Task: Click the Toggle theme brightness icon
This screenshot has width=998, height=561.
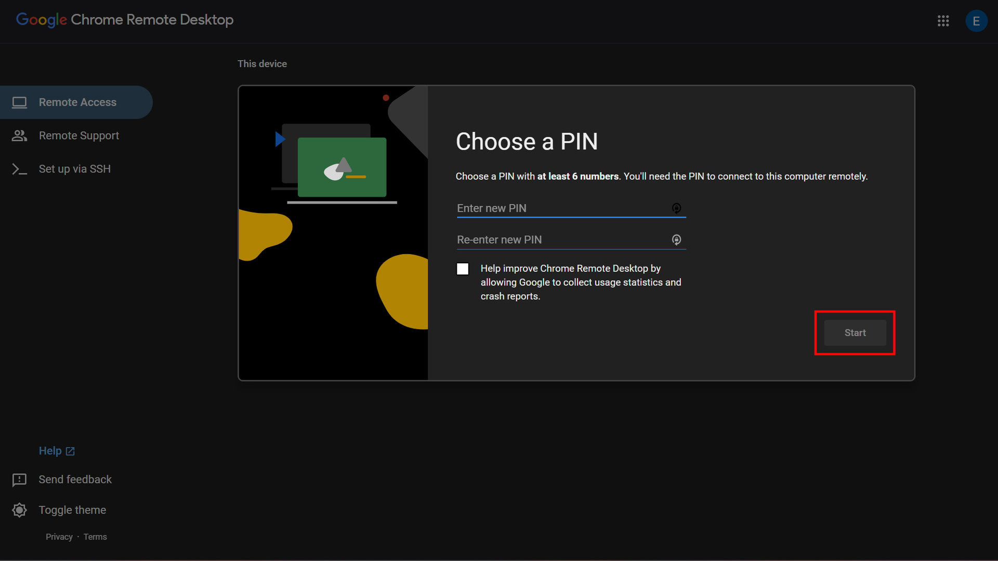Action: 19,510
